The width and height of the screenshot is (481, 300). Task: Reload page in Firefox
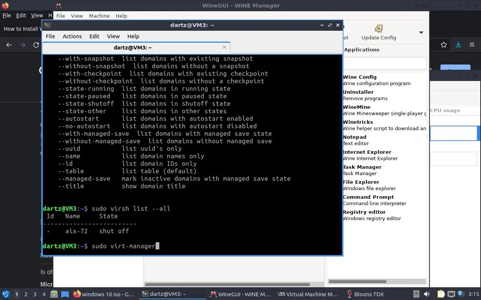click(x=36, y=45)
